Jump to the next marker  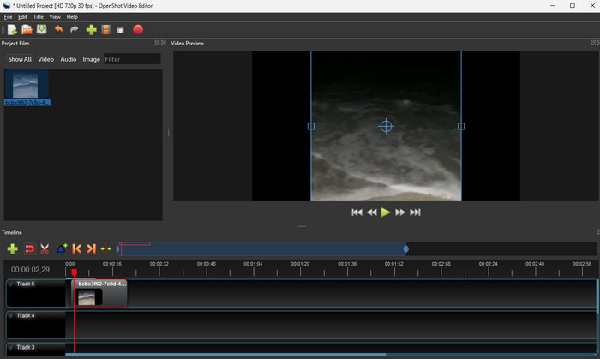[x=91, y=248]
